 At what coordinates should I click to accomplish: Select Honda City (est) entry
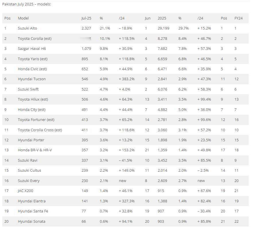32,109
